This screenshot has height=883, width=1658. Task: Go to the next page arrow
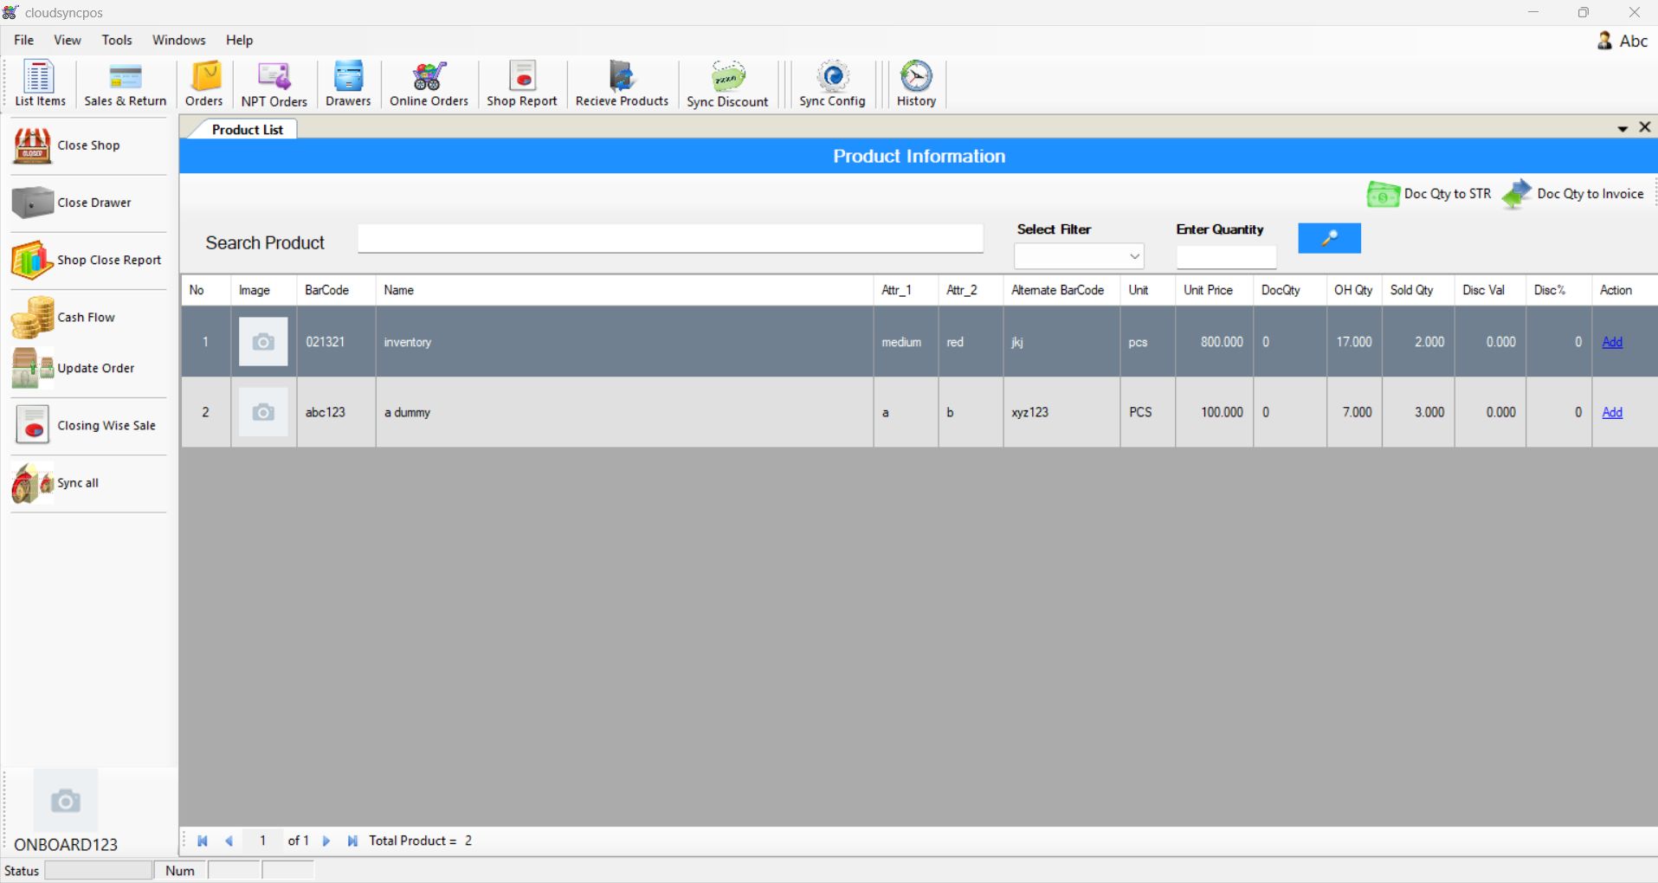pyautogui.click(x=326, y=841)
